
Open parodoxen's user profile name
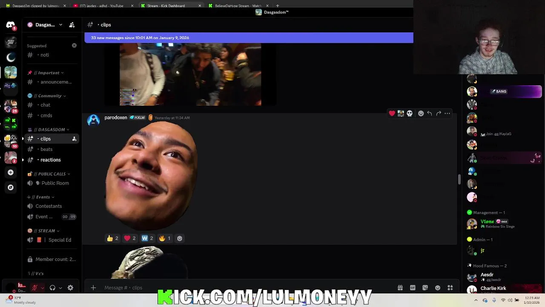click(x=116, y=117)
